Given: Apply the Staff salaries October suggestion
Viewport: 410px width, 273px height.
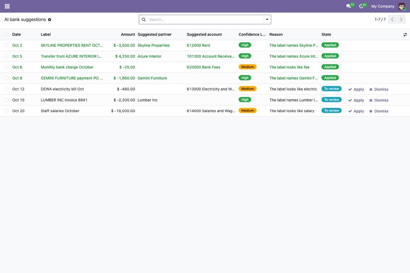Looking at the screenshot, I should click(x=356, y=111).
